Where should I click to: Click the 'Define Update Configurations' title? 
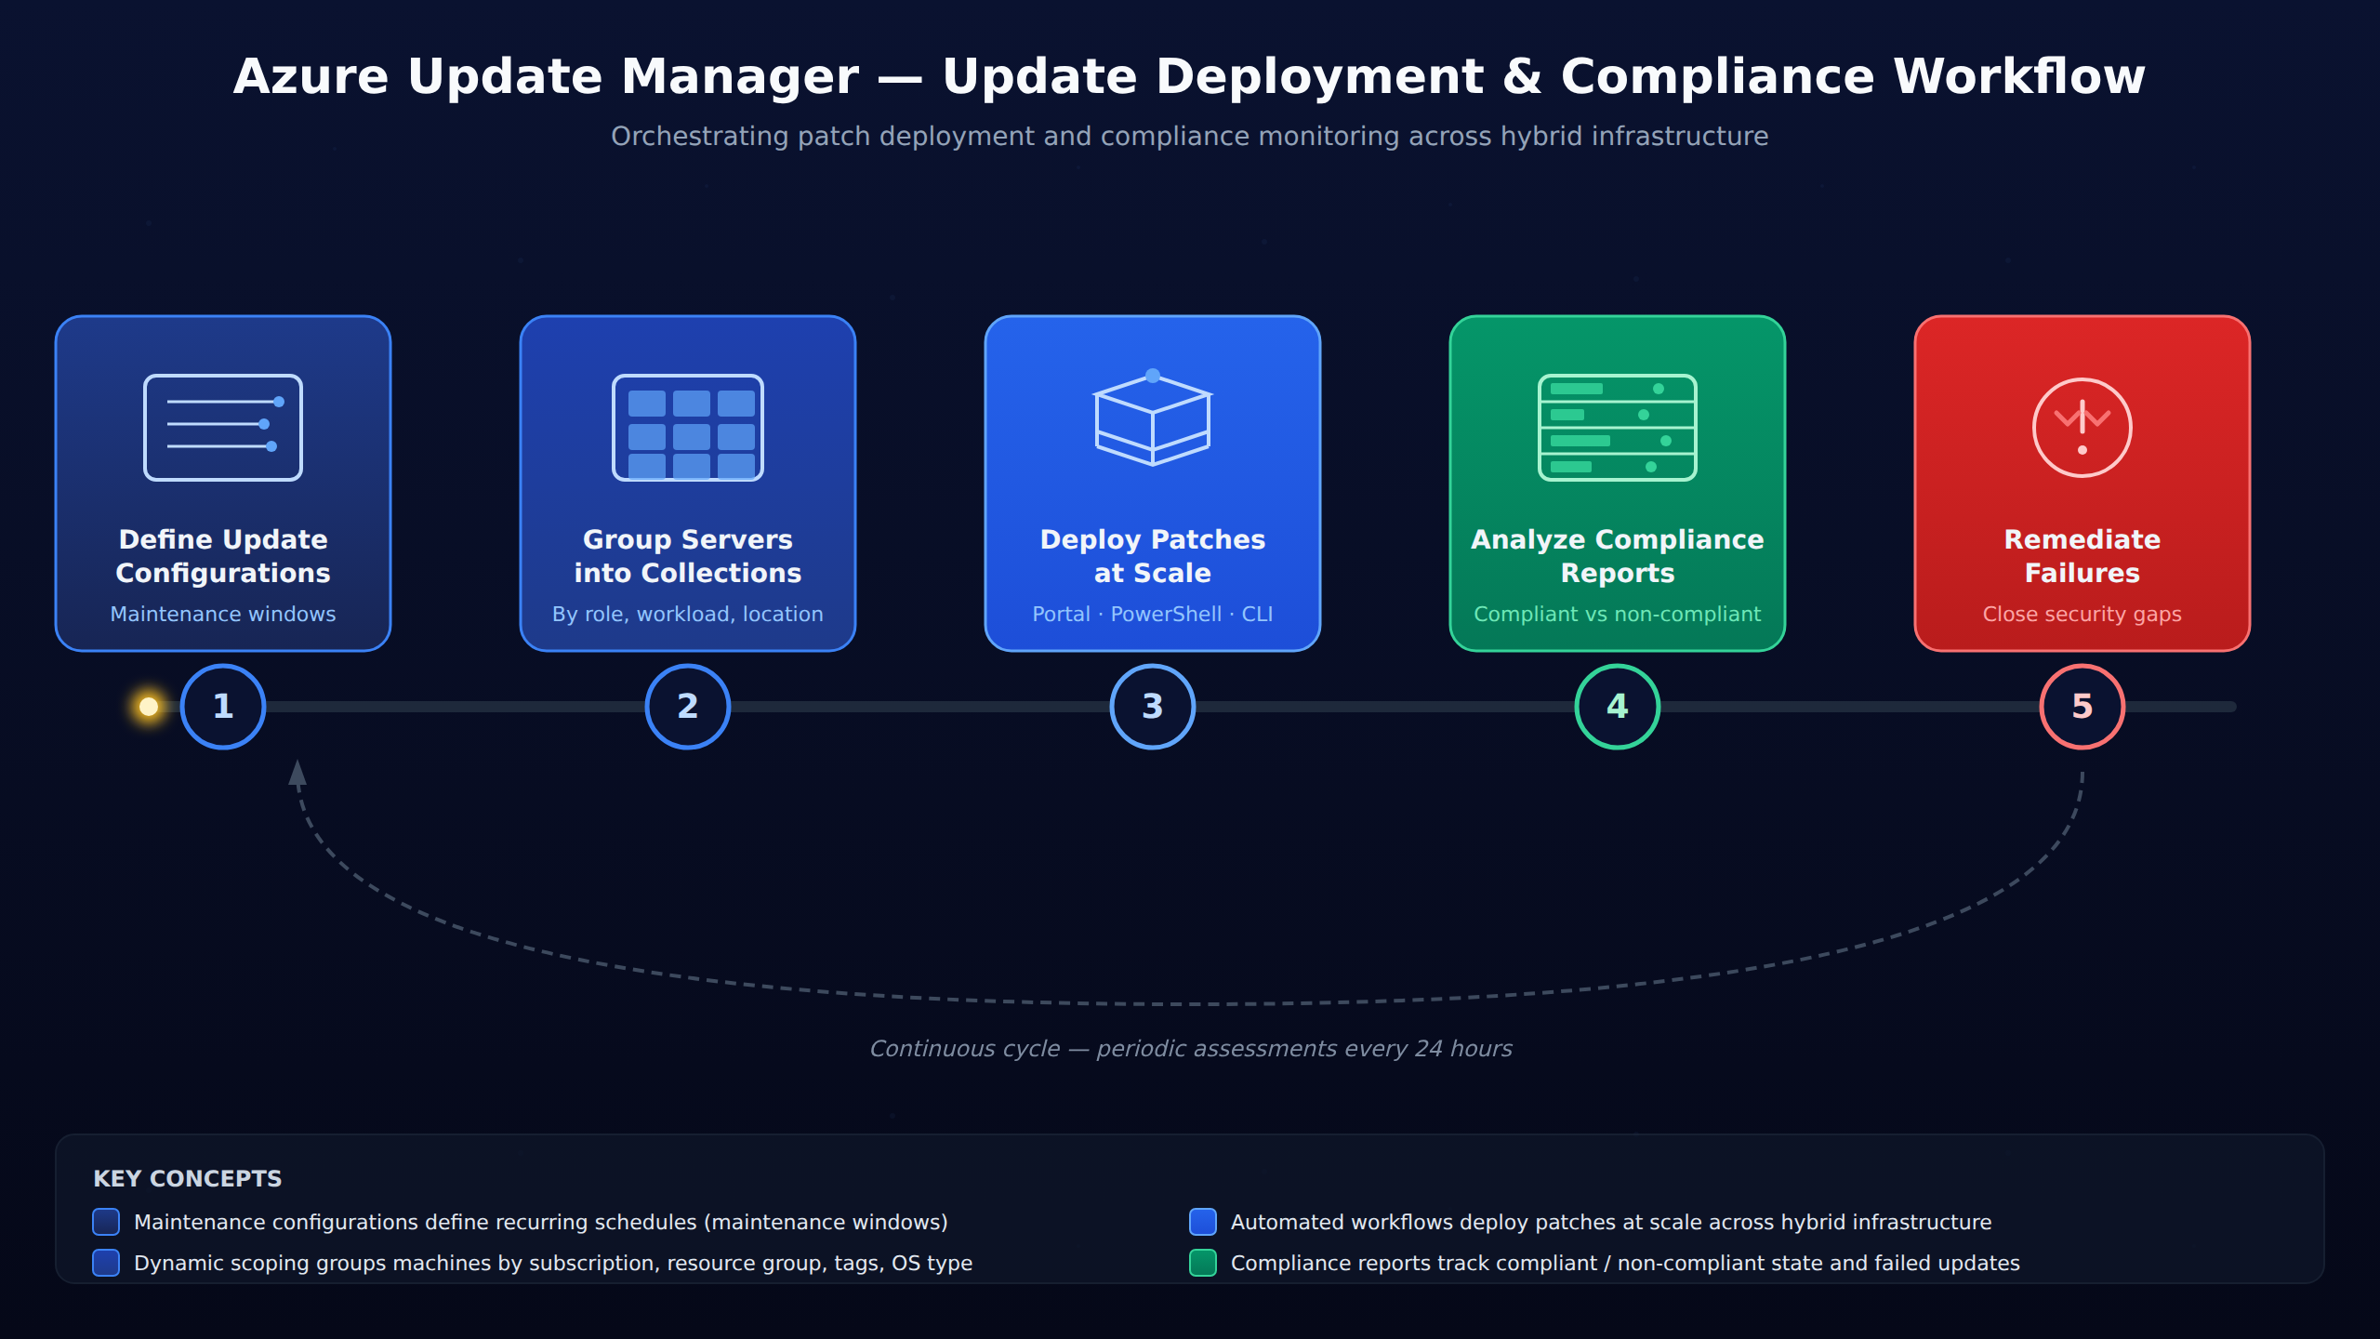223,556
